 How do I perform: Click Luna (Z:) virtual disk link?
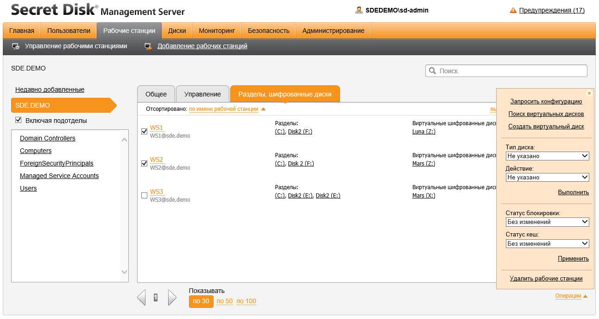(x=424, y=132)
